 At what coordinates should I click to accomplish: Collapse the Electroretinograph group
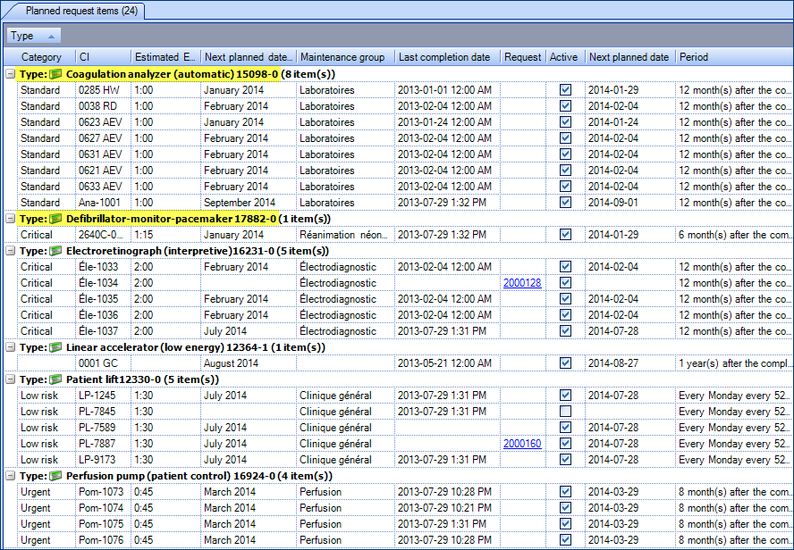10,251
